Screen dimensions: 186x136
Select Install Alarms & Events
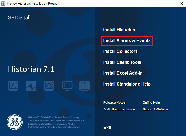(127, 41)
